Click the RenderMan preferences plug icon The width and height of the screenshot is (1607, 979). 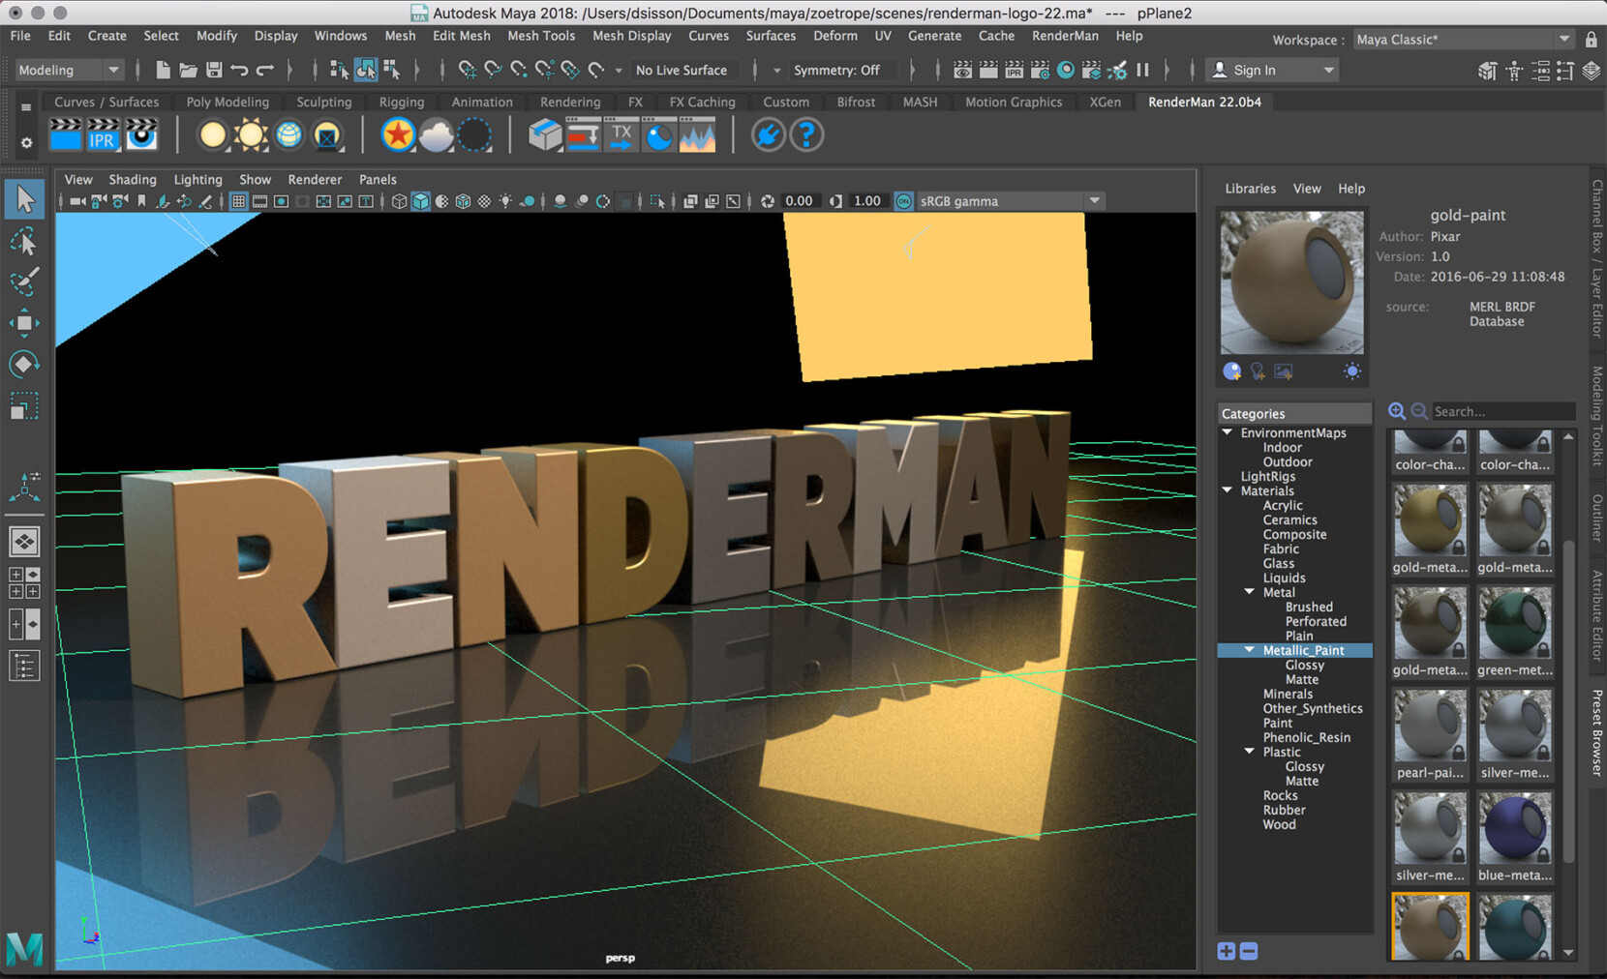point(768,134)
